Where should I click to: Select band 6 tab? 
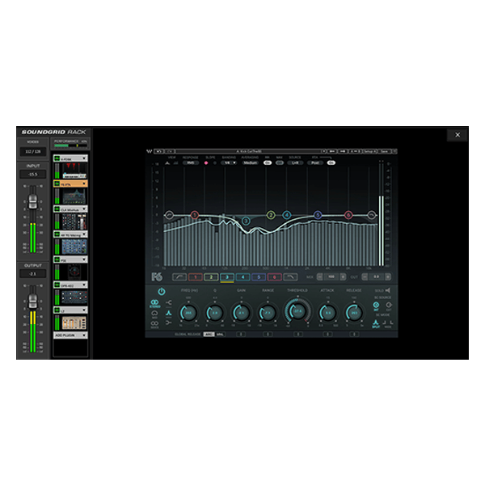(x=274, y=277)
